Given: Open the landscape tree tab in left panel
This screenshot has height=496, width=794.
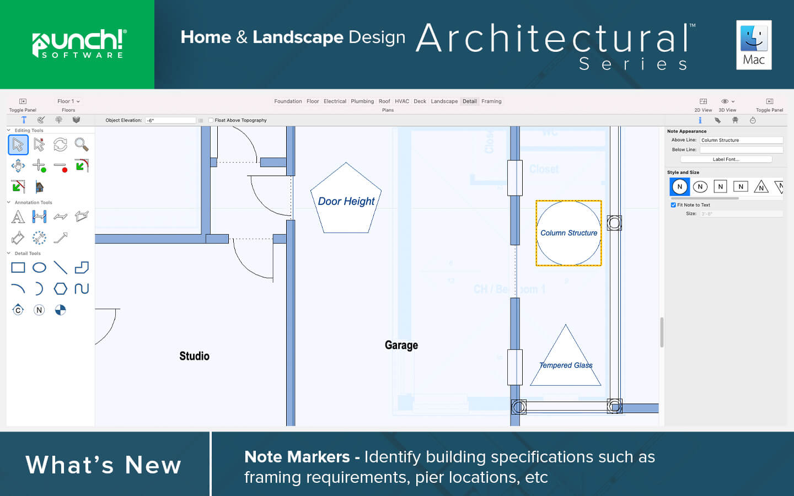Looking at the screenshot, I should (x=58, y=120).
